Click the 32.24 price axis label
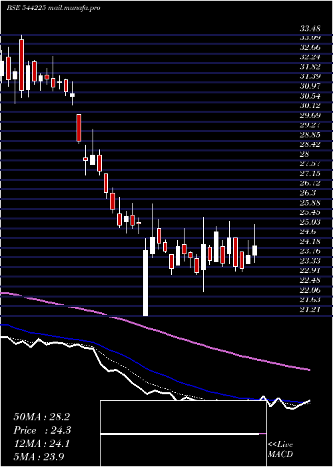The height and width of the screenshot is (467, 333). pos(310,57)
